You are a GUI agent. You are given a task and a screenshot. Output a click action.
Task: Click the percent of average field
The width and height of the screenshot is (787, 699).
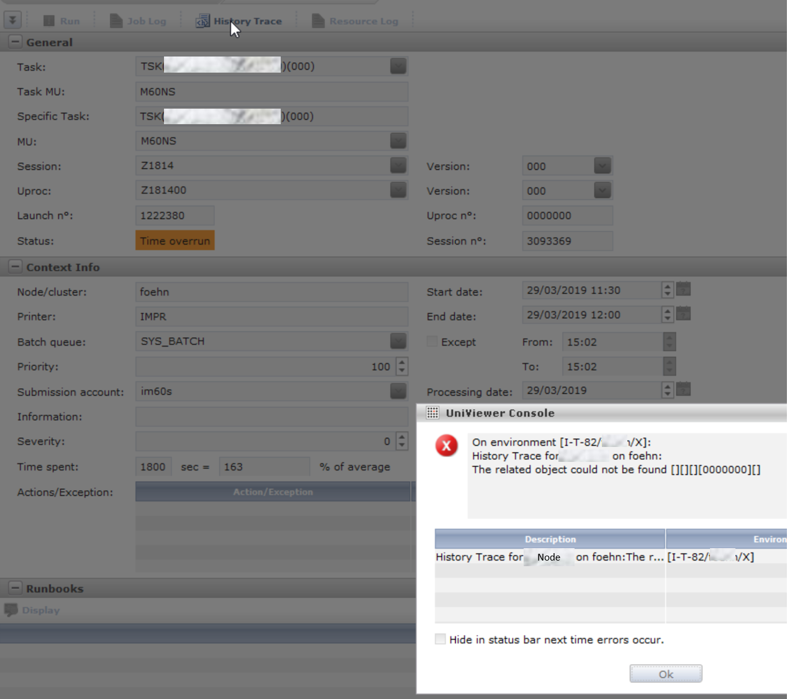click(x=264, y=467)
